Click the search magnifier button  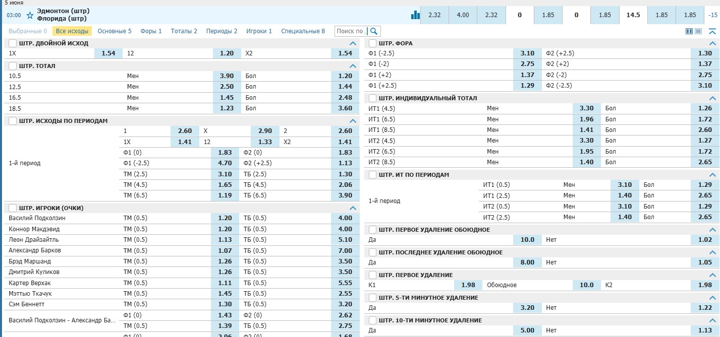[374, 31]
